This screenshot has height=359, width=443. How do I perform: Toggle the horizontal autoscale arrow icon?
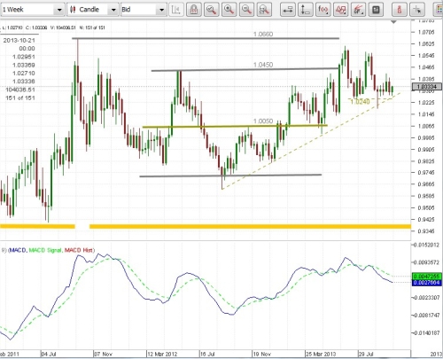[x=288, y=10]
